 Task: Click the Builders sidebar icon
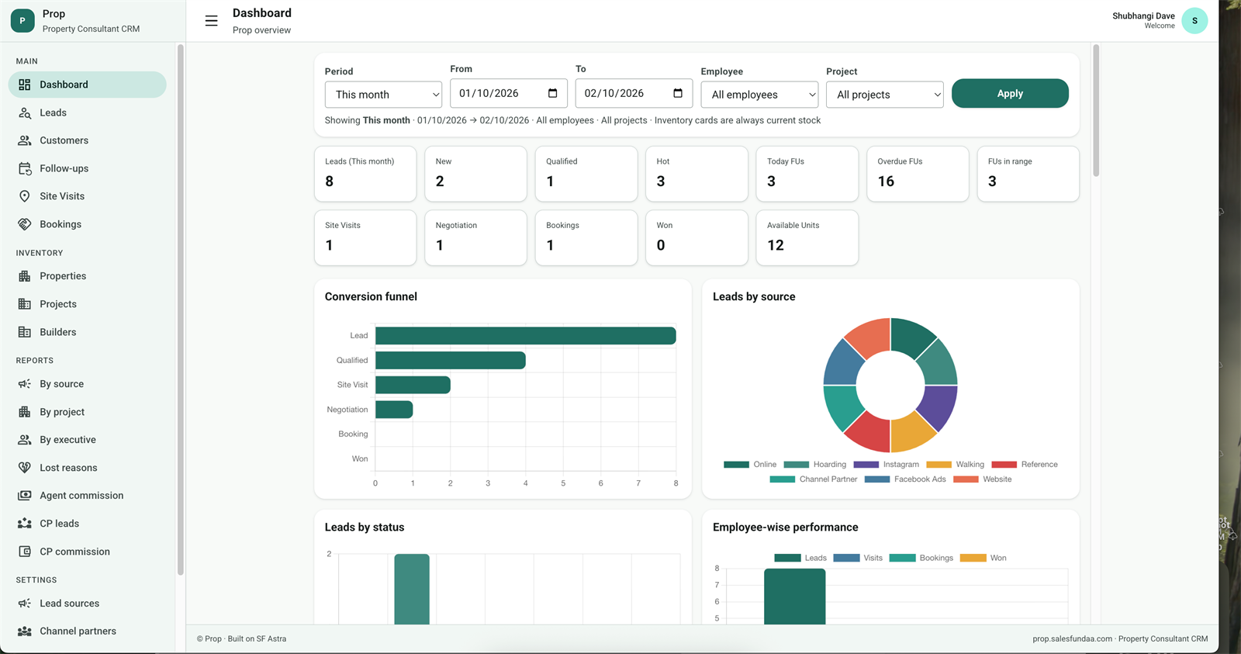coord(25,332)
